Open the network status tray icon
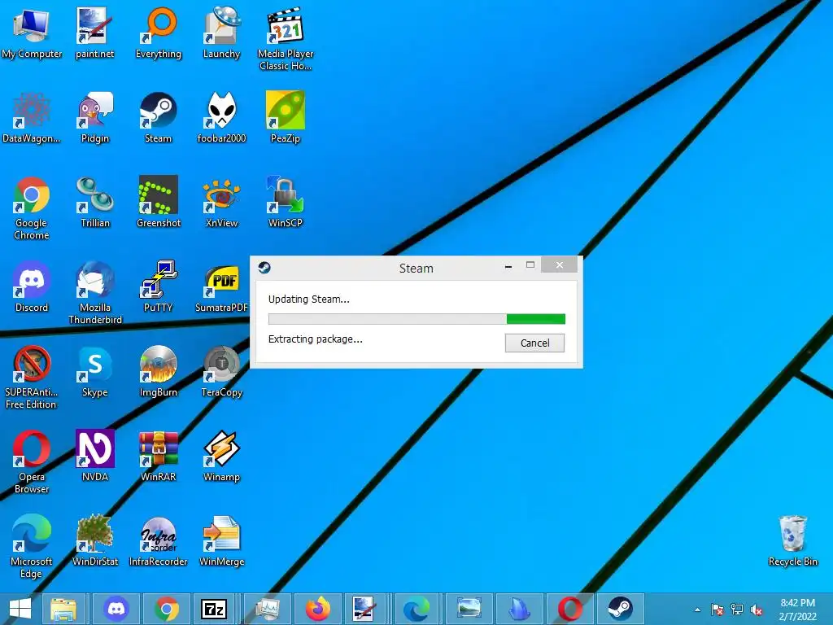 pos(737,610)
